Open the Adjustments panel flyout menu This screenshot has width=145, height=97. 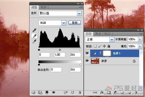tap(81, 7)
